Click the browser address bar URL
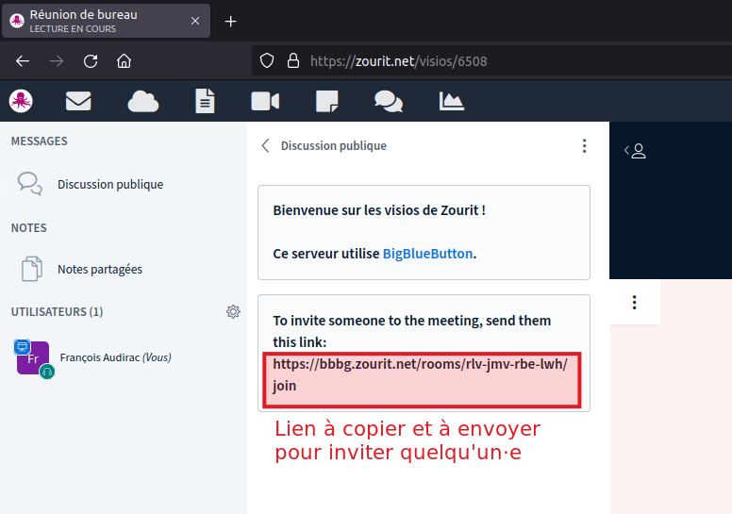 click(x=398, y=61)
